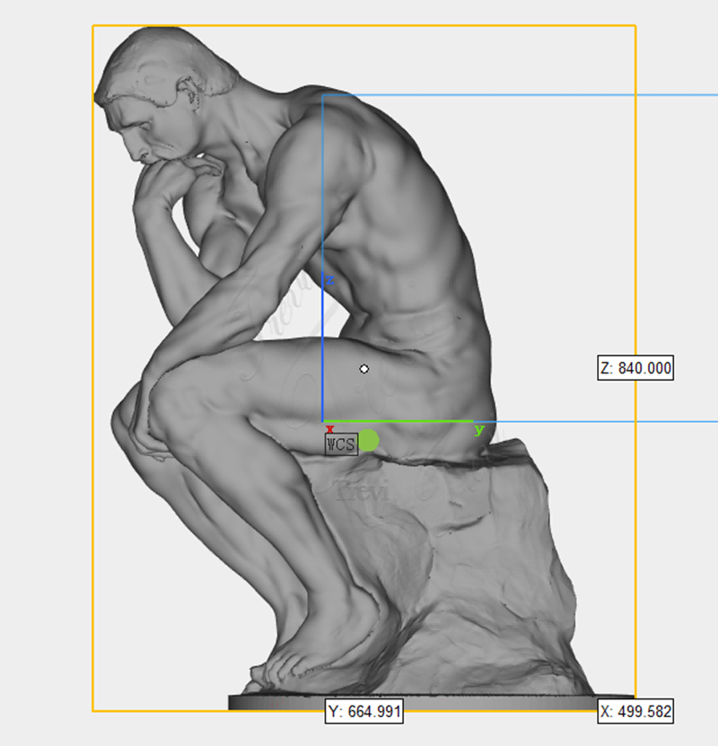Click the green WCS origin dot
Viewport: 718px width, 746px height.
(x=368, y=441)
